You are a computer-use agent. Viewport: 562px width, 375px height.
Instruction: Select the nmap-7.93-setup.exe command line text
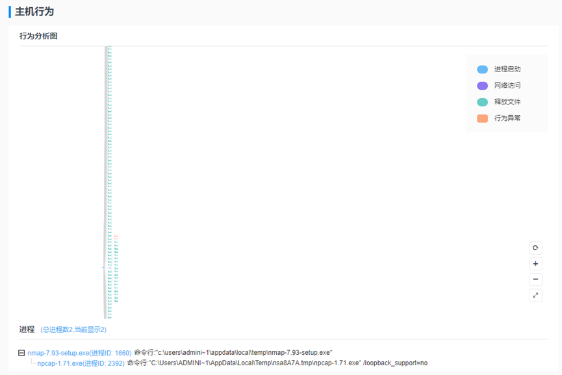(x=233, y=352)
